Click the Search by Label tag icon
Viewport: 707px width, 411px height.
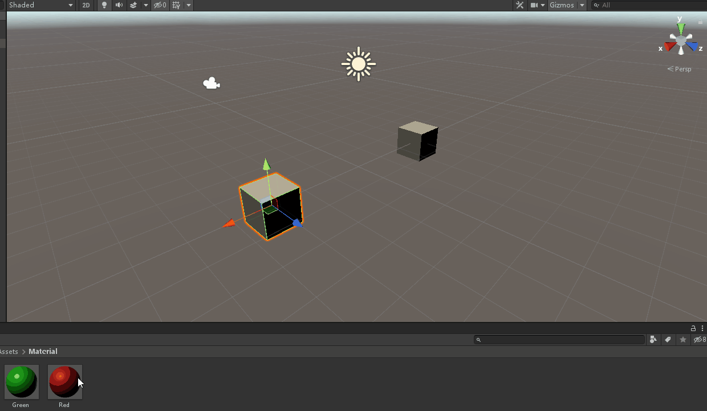[668, 340]
